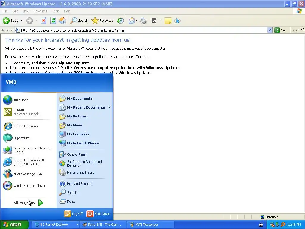
Task: Click the grayed Forward arrow icon
Action: click(x=29, y=21)
